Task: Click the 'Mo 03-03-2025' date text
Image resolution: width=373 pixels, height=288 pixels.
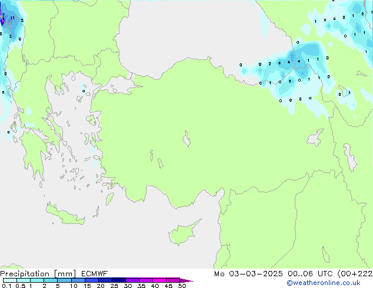Action: point(248,274)
